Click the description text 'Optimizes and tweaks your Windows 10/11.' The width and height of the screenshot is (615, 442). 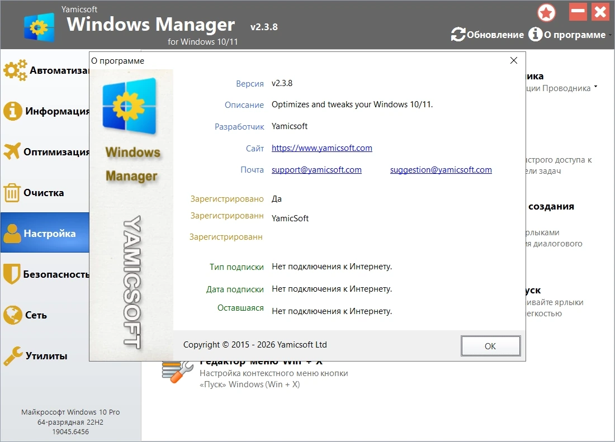(x=352, y=104)
